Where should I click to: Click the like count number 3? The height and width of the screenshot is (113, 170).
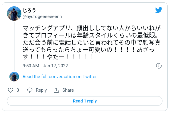[18, 90]
